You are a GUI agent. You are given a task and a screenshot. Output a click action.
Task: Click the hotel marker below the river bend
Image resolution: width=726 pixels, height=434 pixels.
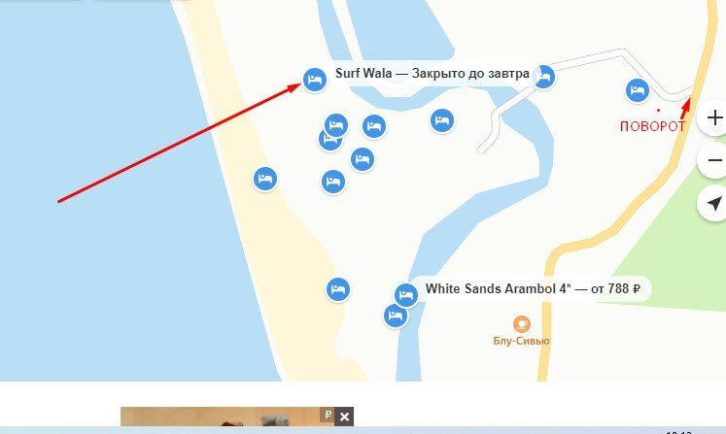[x=442, y=120]
